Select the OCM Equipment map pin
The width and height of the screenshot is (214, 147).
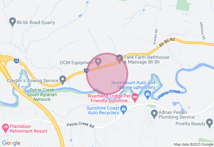98,62
